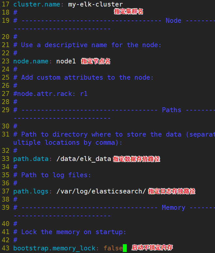
Task: Click line number 33
Action: [x=6, y=159]
